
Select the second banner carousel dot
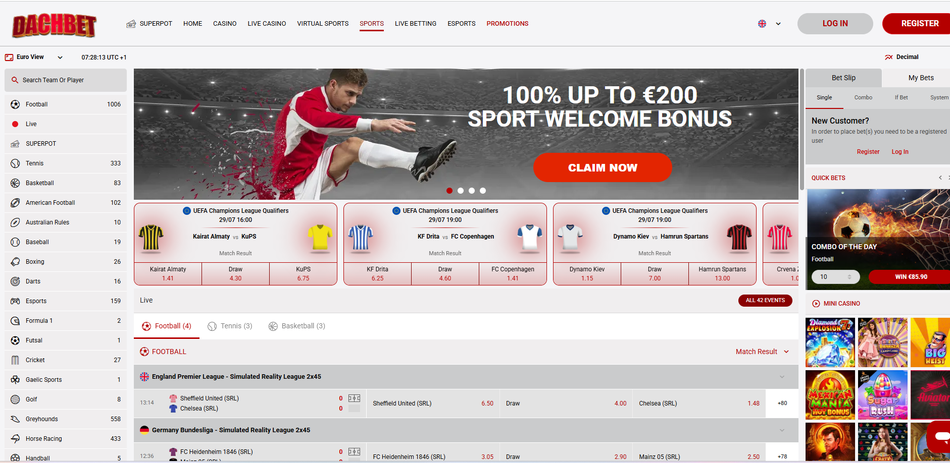(x=461, y=191)
